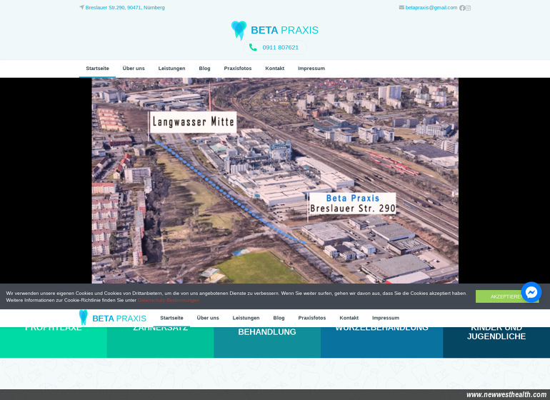Image resolution: width=550 pixels, height=400 pixels.
Task: Open the Zahnersatz service tile
Action: (160, 342)
